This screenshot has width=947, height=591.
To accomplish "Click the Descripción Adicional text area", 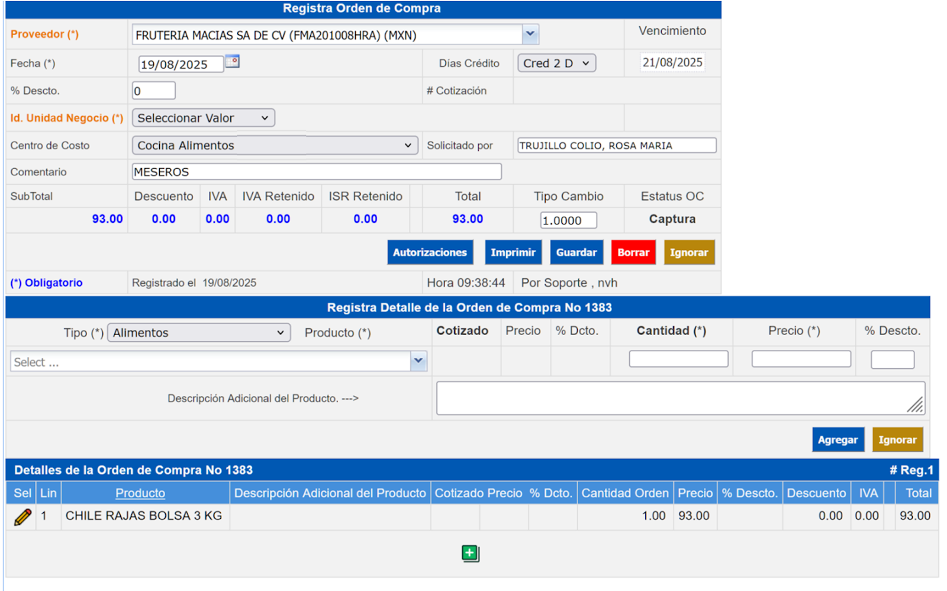I will [680, 398].
